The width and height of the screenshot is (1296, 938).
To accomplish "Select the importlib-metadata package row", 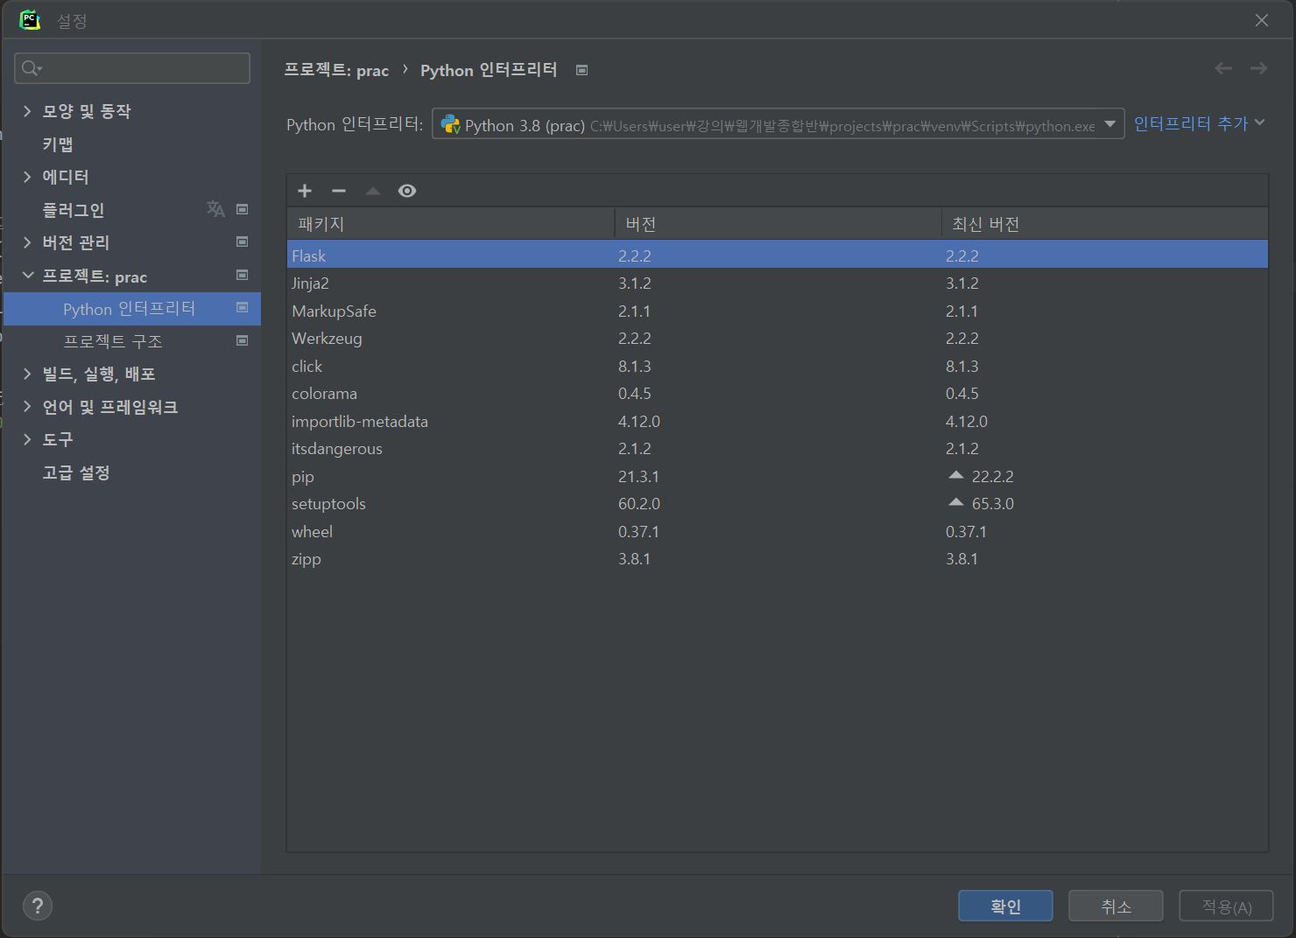I will [x=778, y=421].
